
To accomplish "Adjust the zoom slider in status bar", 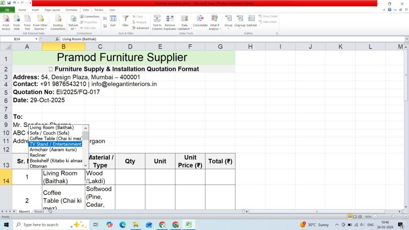I will pyautogui.click(x=393, y=216).
